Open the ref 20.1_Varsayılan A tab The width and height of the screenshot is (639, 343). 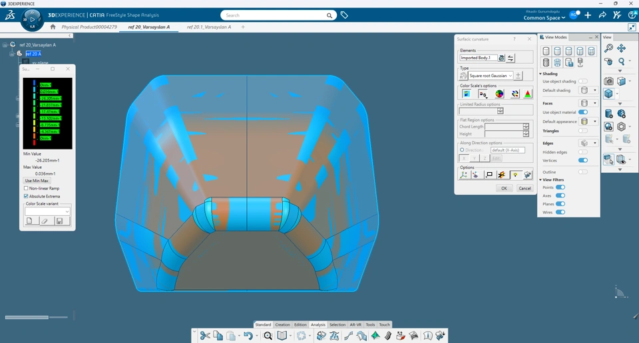pyautogui.click(x=209, y=27)
